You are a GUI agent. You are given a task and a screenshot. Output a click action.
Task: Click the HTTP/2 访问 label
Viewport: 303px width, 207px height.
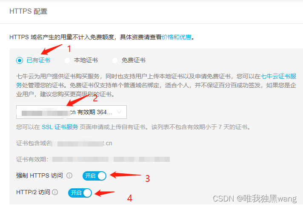click(33, 192)
